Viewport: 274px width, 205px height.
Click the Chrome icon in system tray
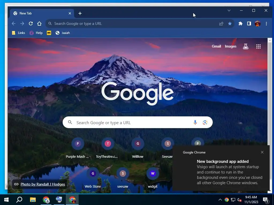click(226, 200)
